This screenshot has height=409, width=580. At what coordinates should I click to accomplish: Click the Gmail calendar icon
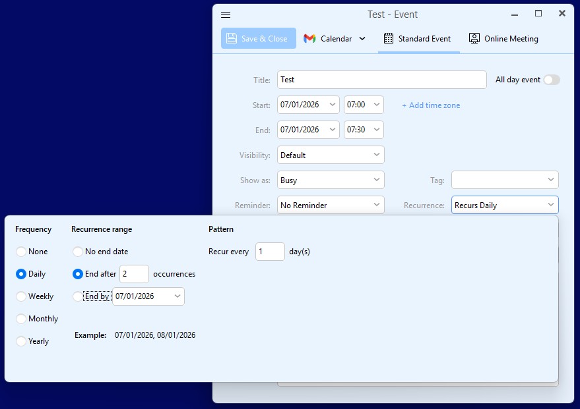pyautogui.click(x=309, y=39)
